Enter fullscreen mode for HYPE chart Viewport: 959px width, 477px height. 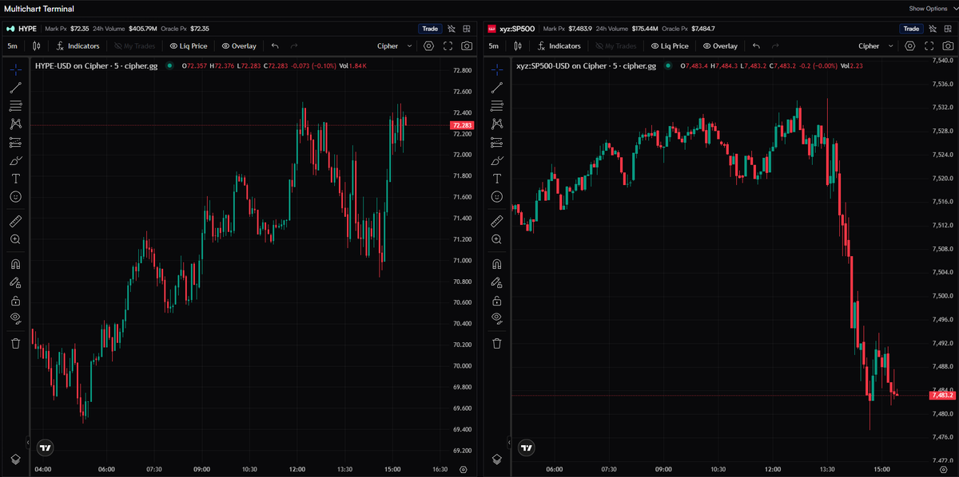click(x=448, y=46)
